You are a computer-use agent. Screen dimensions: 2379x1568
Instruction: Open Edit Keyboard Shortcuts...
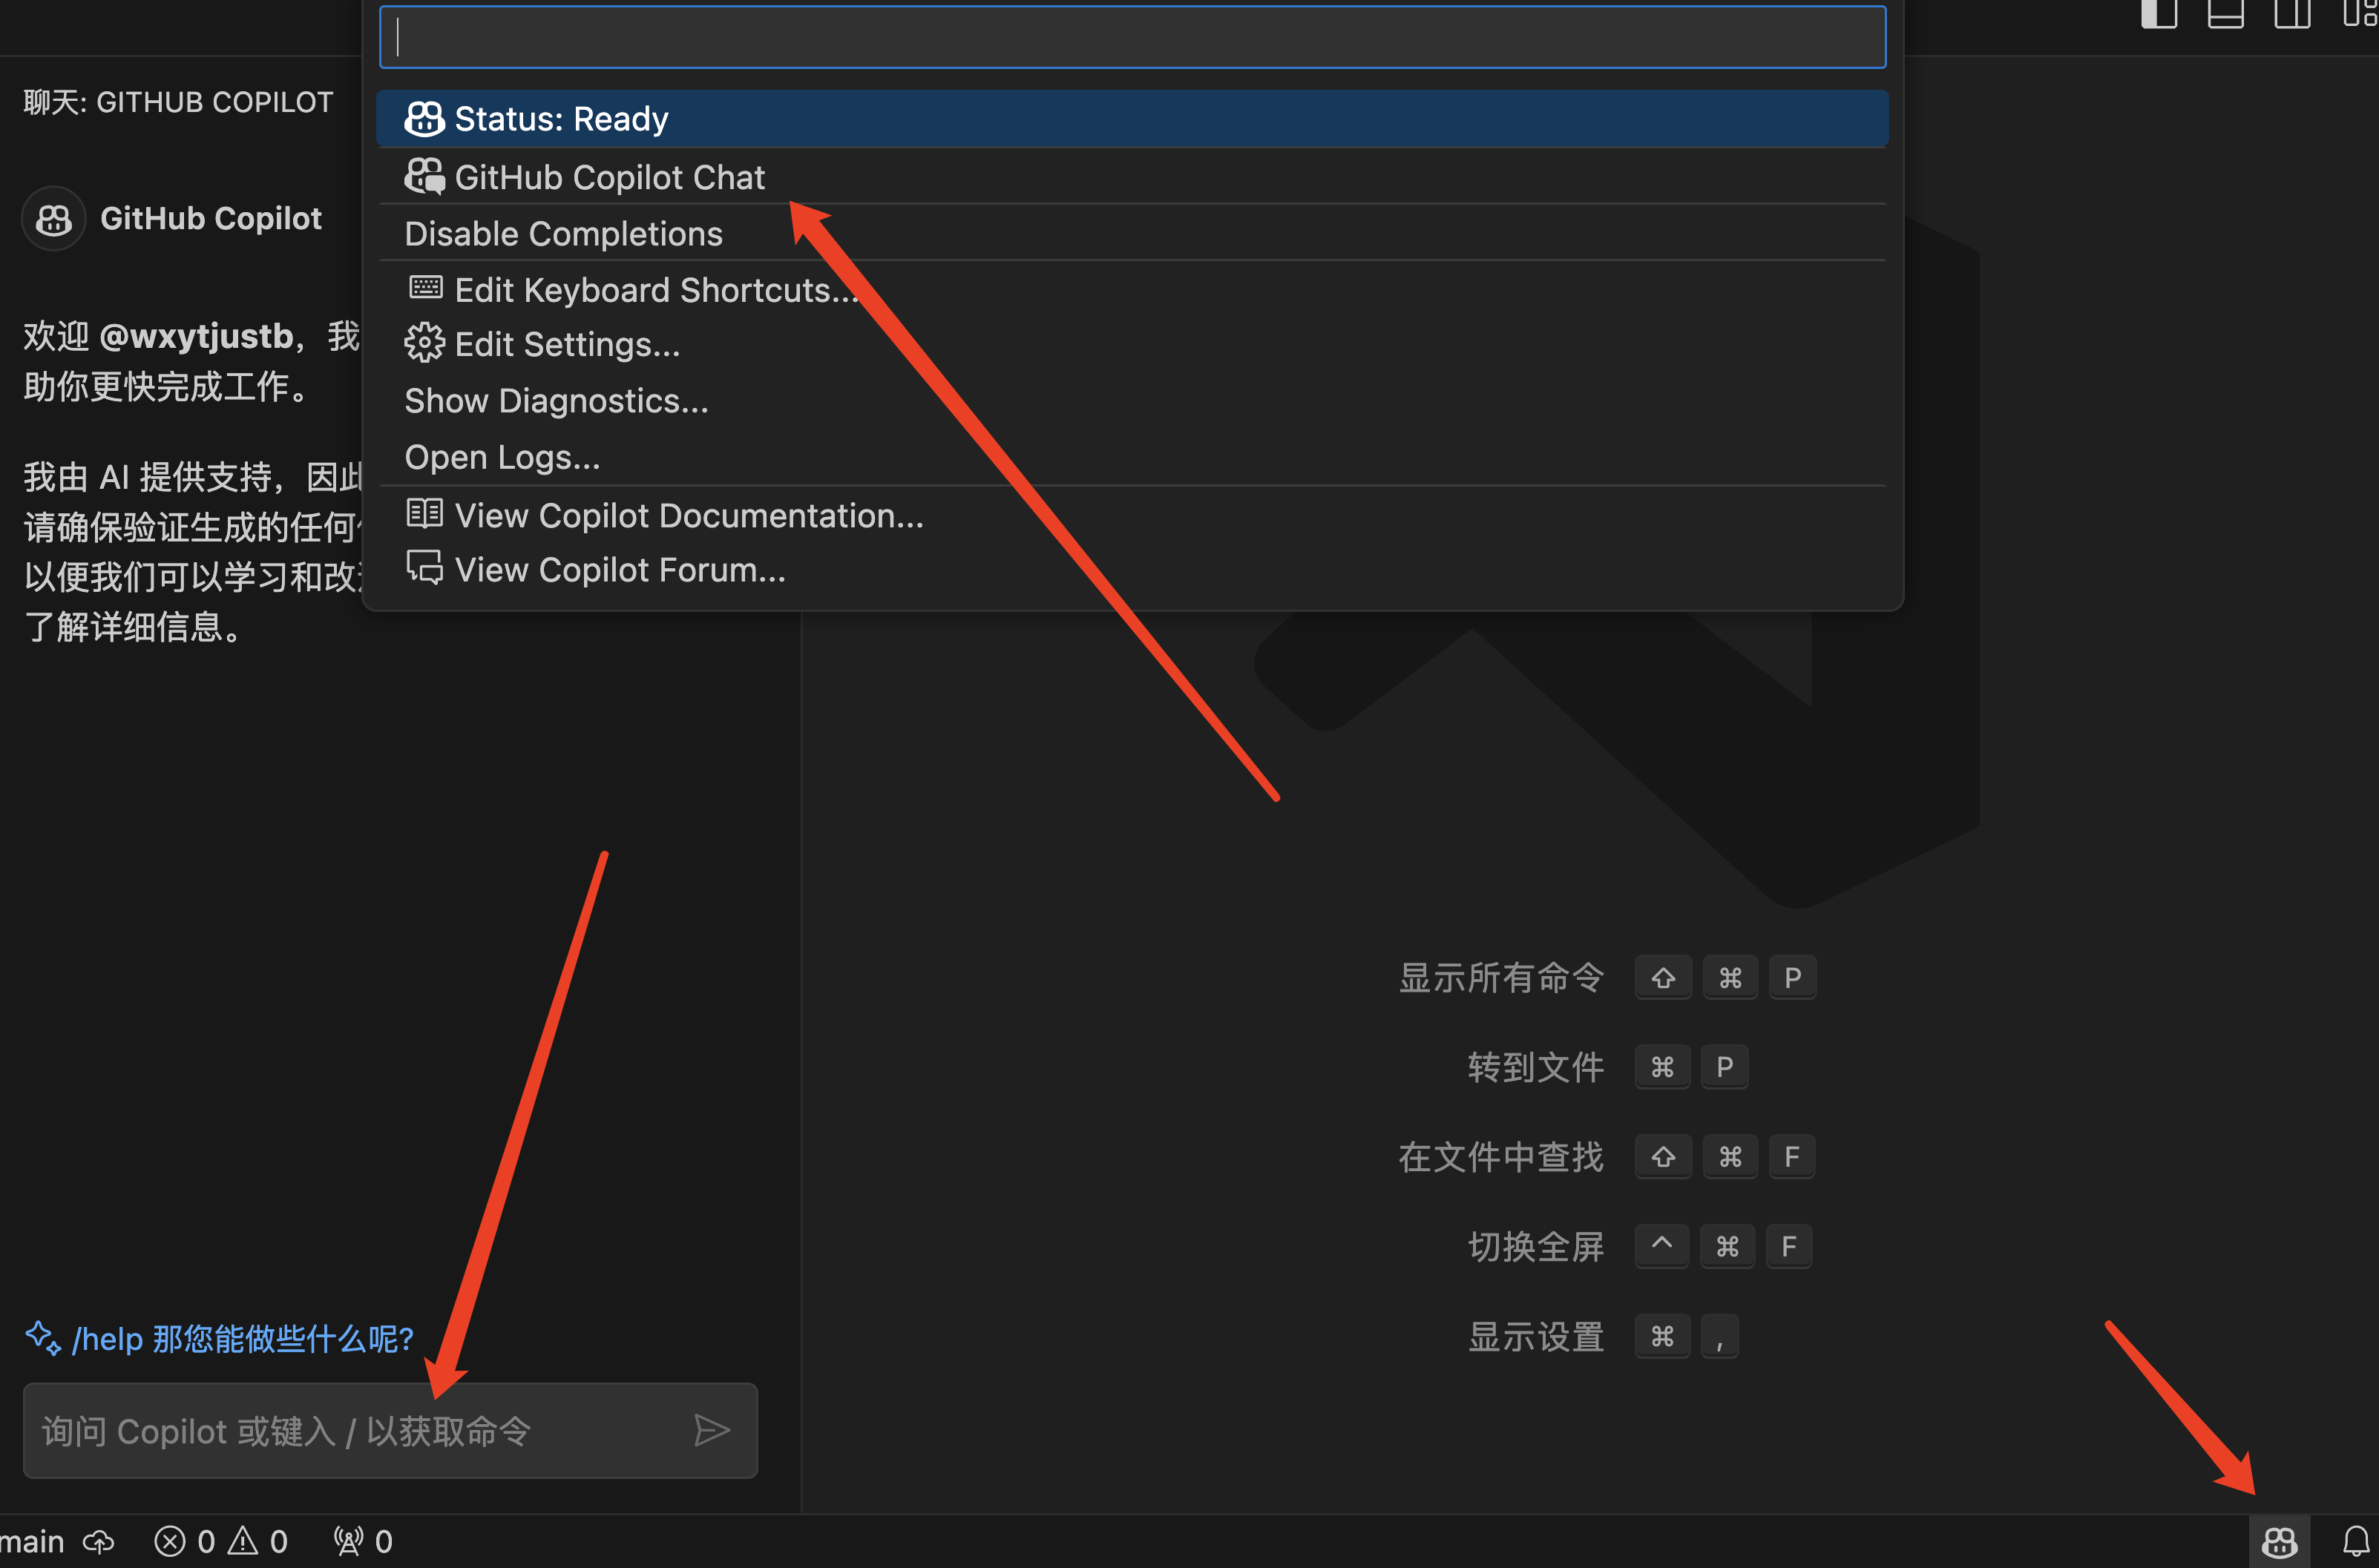click(1132, 290)
